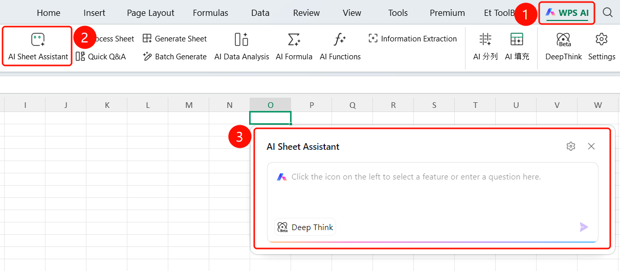
Task: Open the Formulas tab
Action: [211, 13]
